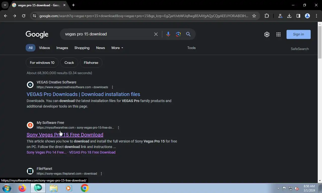Open Chrome from the taskbar
Image resolution: width=322 pixels, height=193 pixels.
click(85, 188)
